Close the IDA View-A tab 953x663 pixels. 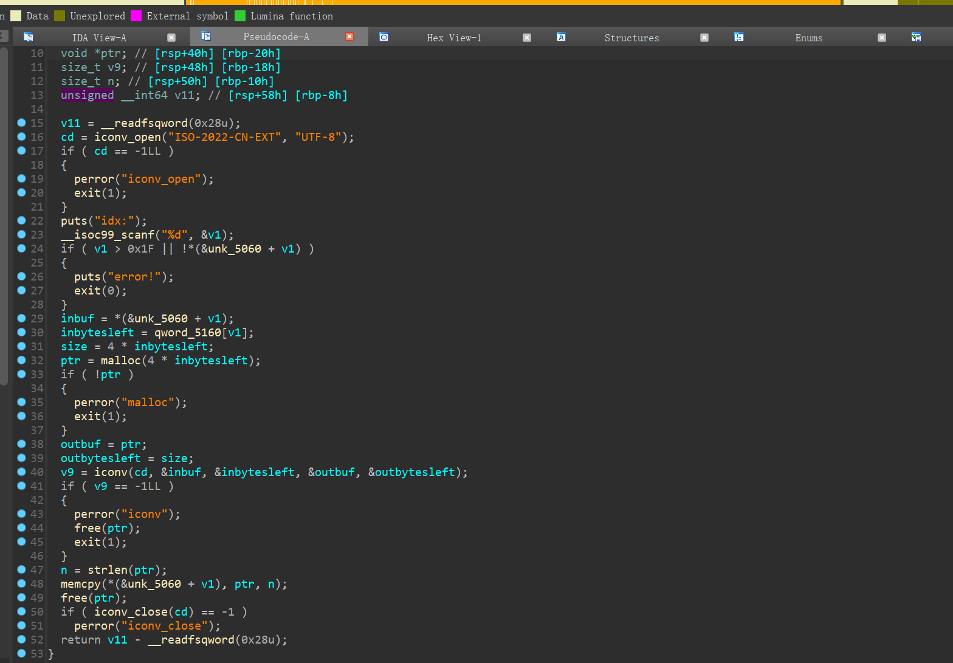click(171, 38)
